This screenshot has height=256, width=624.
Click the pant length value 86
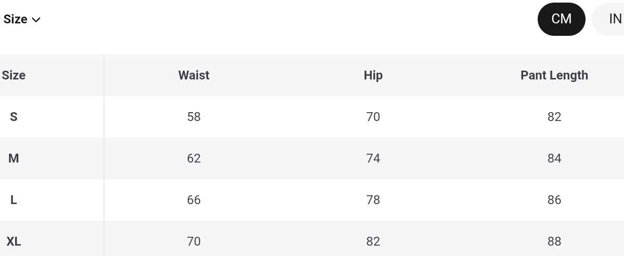[554, 200]
